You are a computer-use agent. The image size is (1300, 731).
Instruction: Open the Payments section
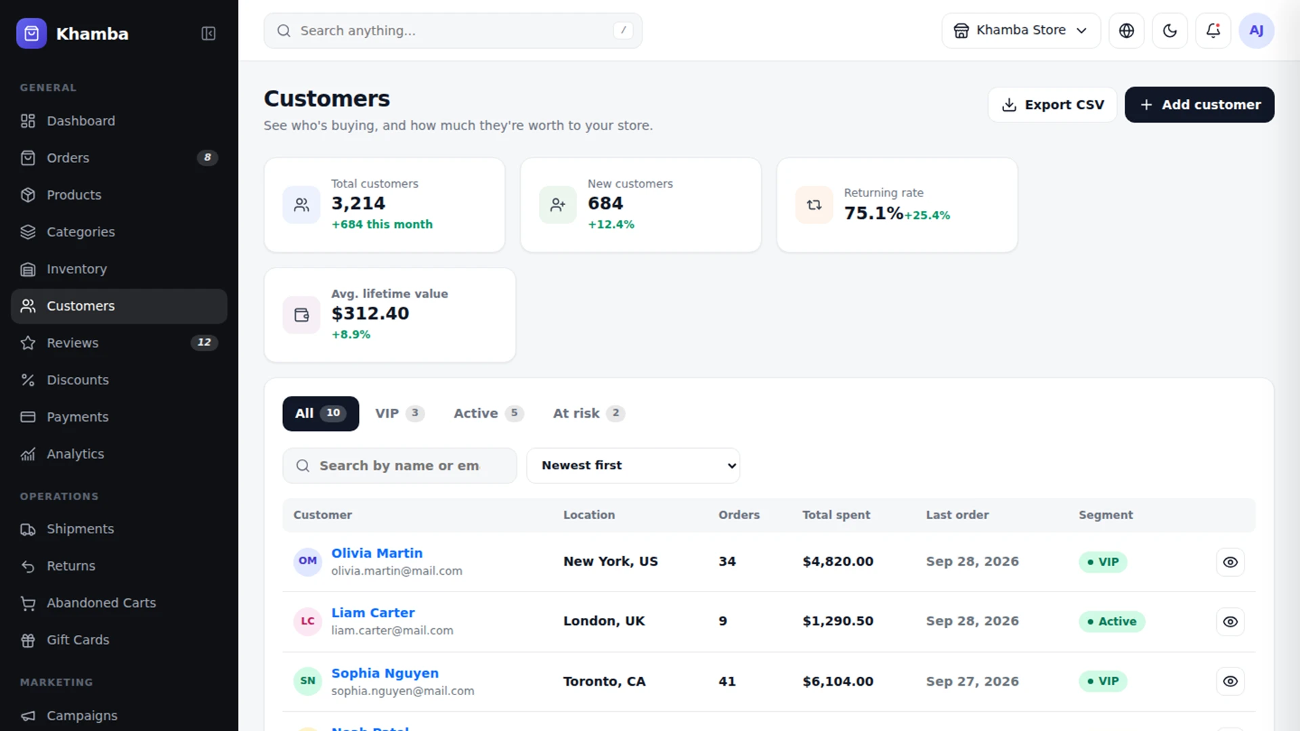[118, 417]
